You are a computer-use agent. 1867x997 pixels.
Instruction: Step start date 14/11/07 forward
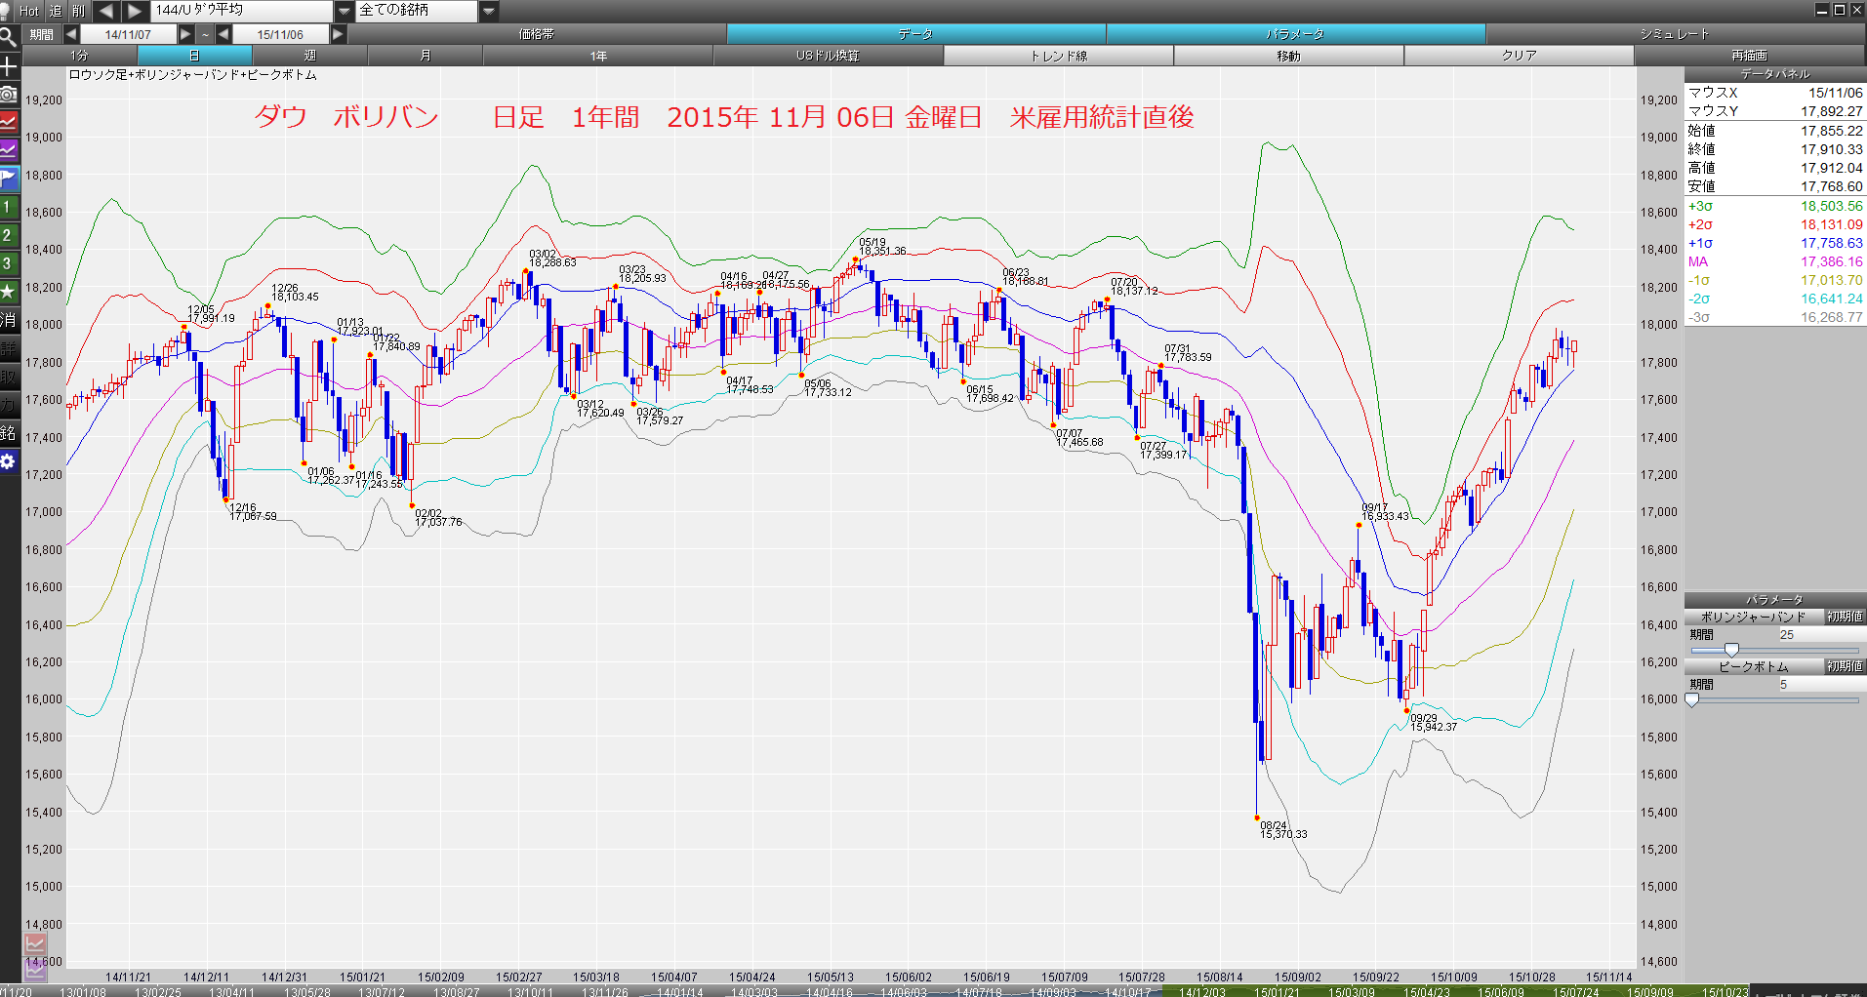pos(185,34)
